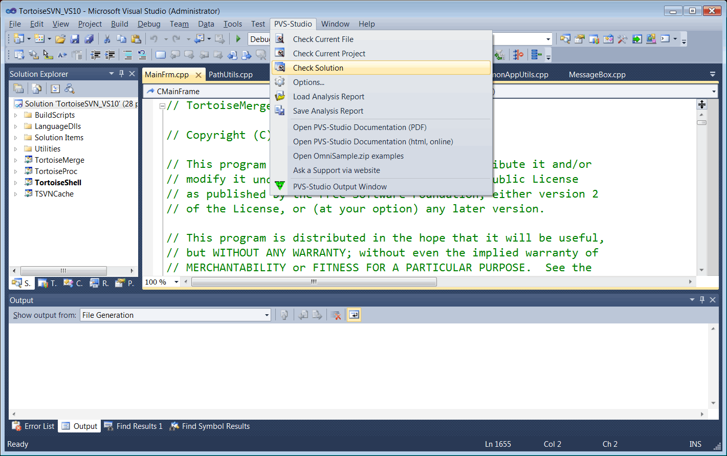
Task: Click Clear All icon in Output toolbar
Action: 336,315
